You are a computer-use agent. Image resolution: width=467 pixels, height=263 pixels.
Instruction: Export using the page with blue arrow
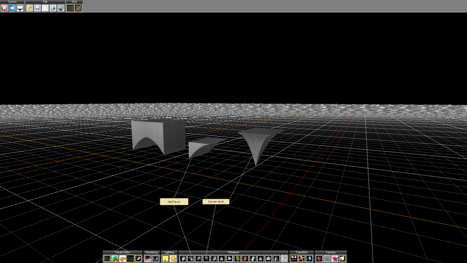click(x=53, y=8)
